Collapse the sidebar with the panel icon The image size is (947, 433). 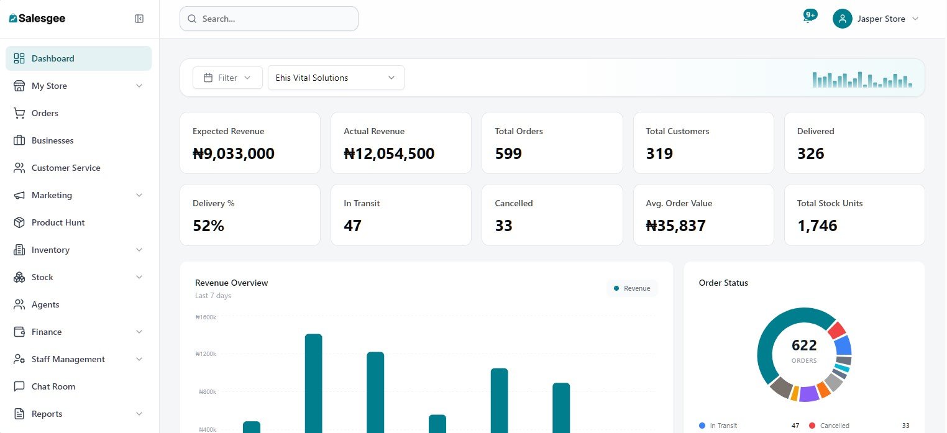(x=139, y=19)
